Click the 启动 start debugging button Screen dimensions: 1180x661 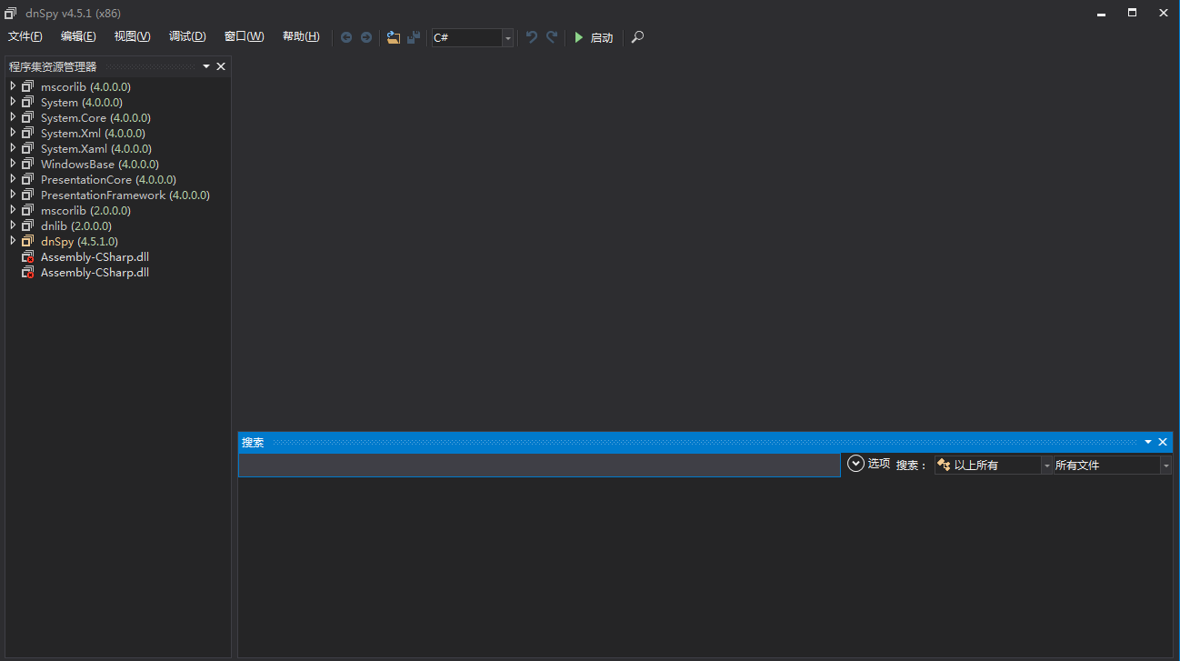594,37
